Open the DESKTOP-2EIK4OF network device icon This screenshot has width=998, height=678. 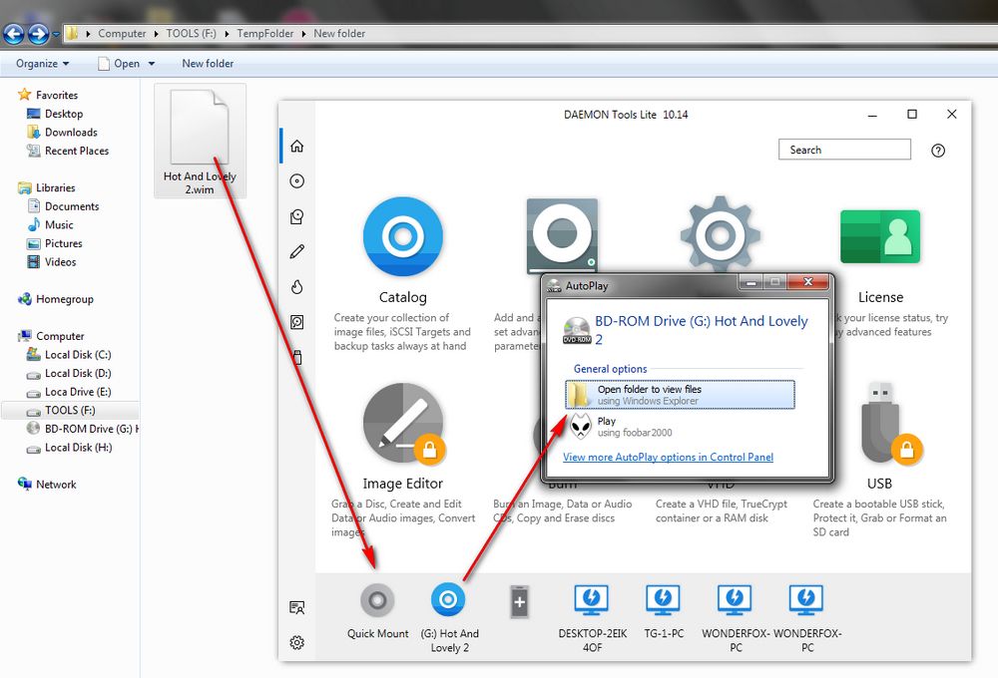(x=592, y=600)
